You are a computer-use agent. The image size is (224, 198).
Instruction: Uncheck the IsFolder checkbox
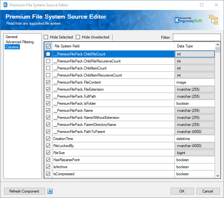click(x=48, y=103)
